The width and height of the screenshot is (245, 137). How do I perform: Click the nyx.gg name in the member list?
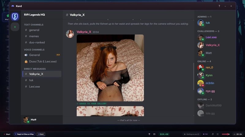click(210, 91)
